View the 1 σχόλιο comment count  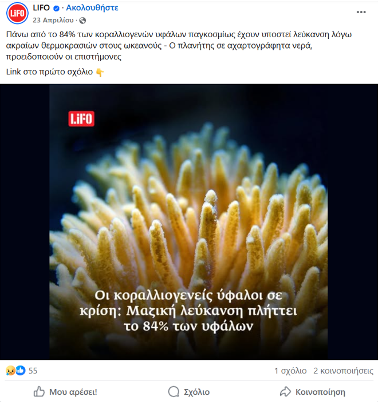(x=290, y=371)
